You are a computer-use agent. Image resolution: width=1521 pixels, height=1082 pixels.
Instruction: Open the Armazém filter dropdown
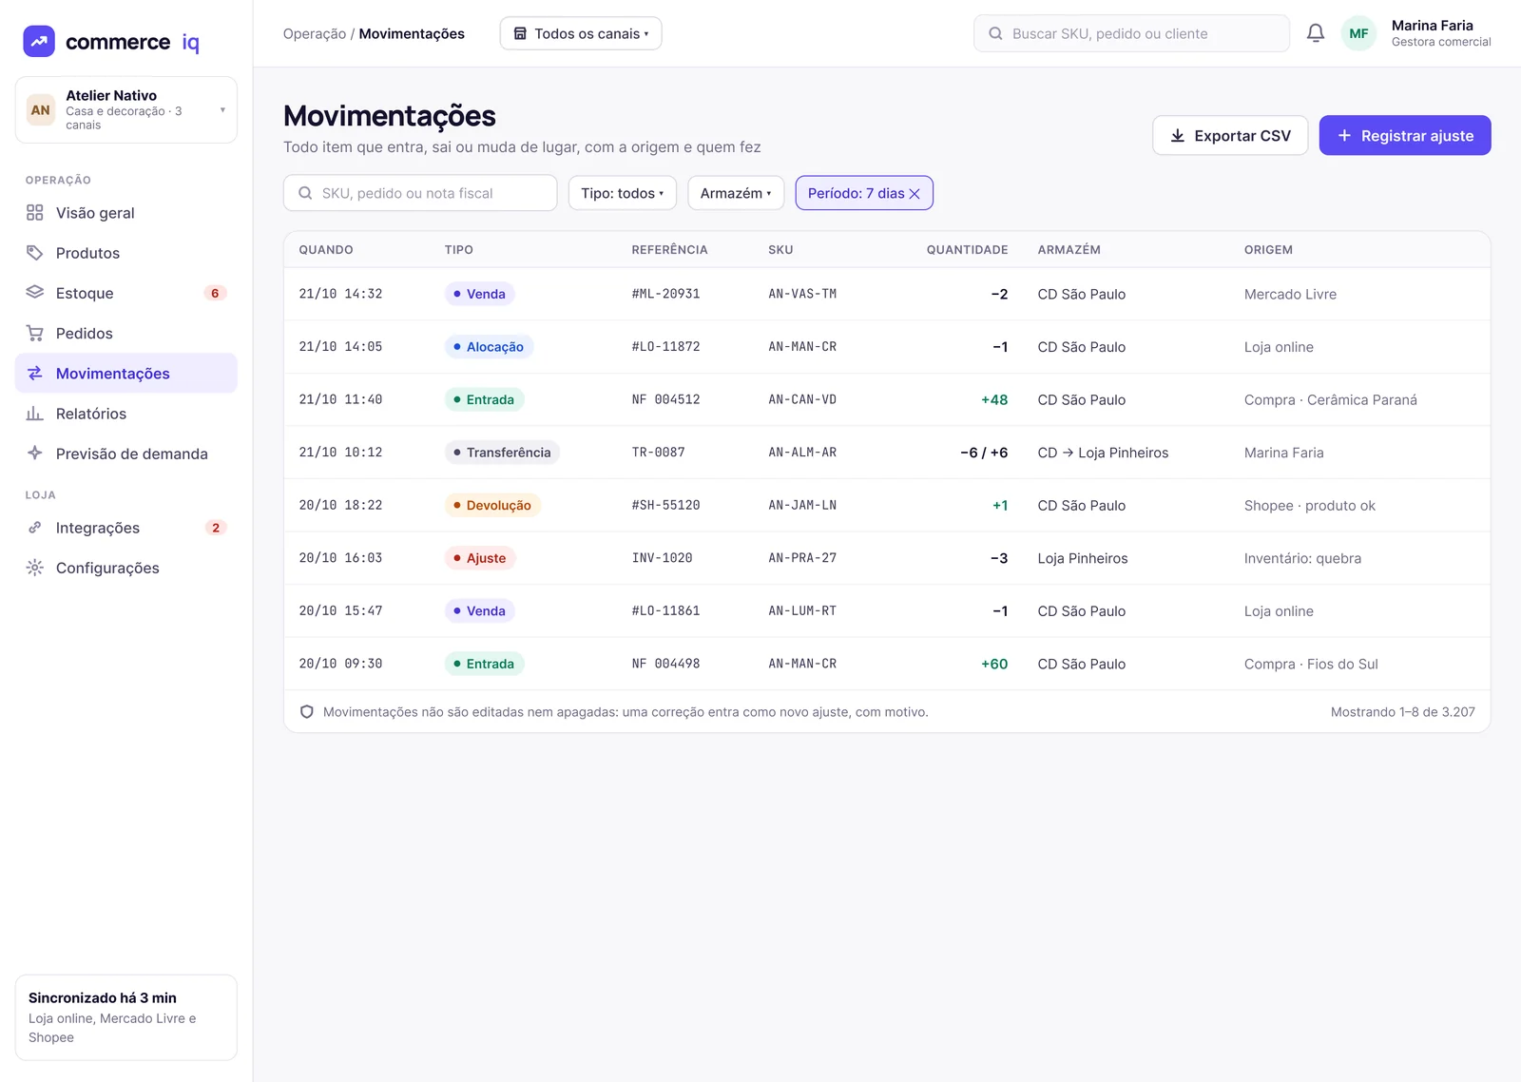[x=736, y=193]
